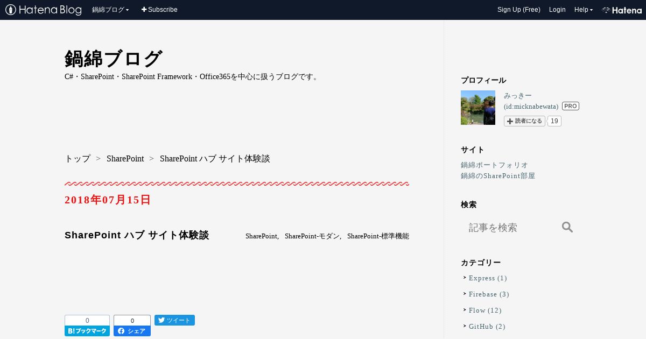Image resolution: width=646 pixels, height=339 pixels.
Task: Click the Hatena logo at top right
Action: tap(622, 10)
